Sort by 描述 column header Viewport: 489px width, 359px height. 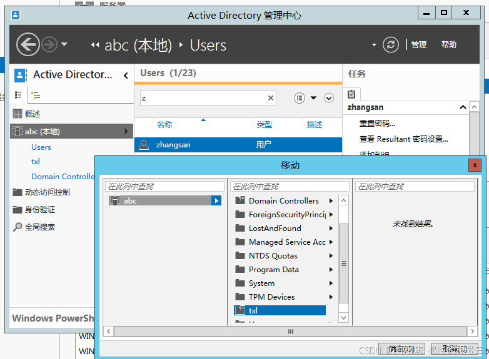coord(315,124)
